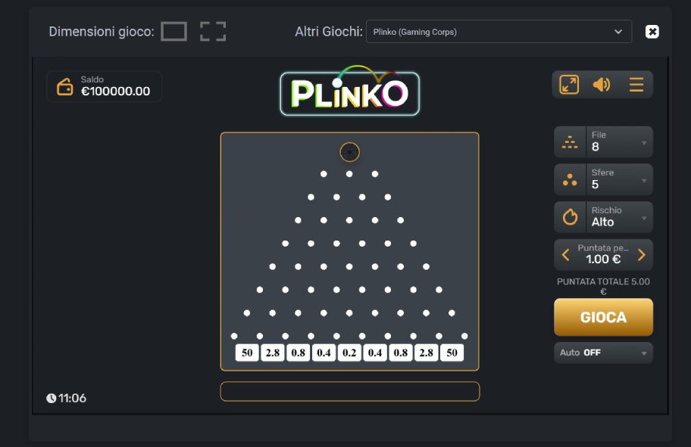Click the clock icon next to 11:06
The image size is (691, 447).
tap(51, 398)
